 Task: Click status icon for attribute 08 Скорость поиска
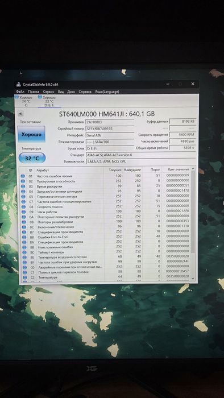coord(23,206)
